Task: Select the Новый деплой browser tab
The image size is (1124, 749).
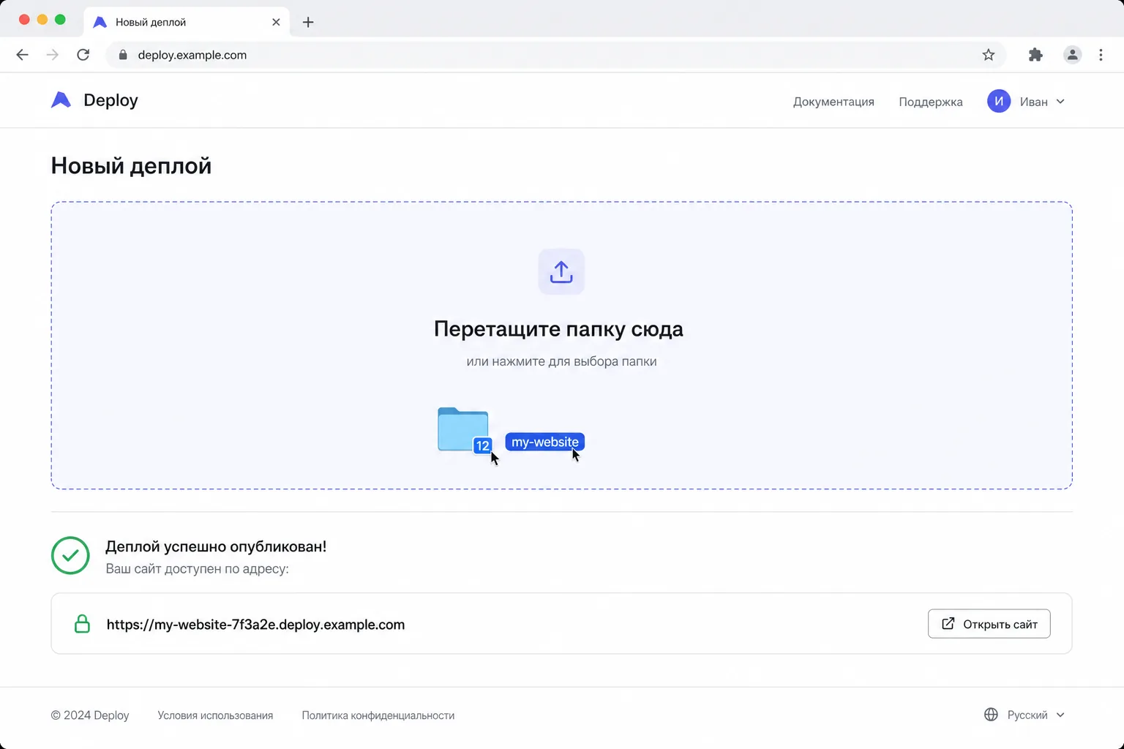Action: (187, 22)
